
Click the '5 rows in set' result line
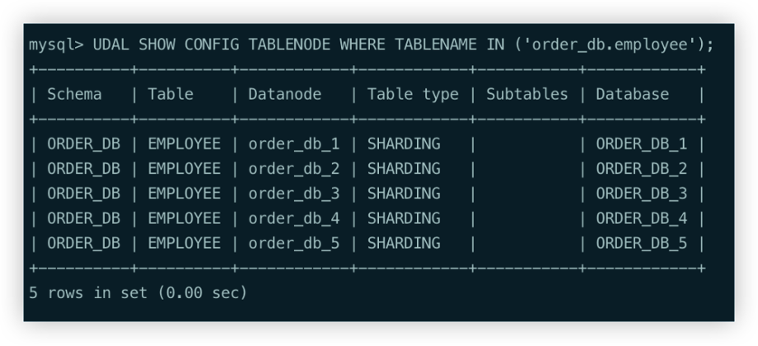[x=138, y=292]
